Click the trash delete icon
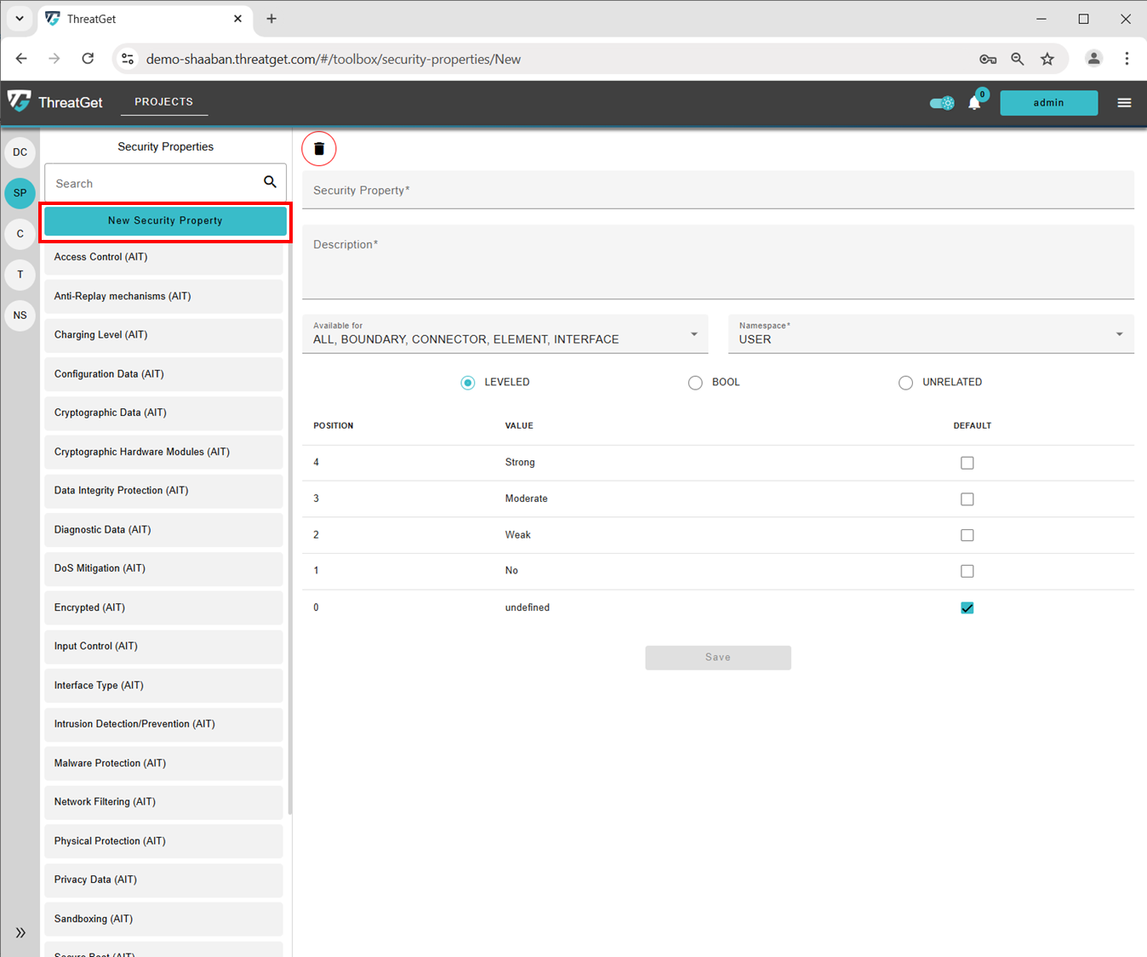Viewport: 1147px width, 957px height. pos(319,149)
